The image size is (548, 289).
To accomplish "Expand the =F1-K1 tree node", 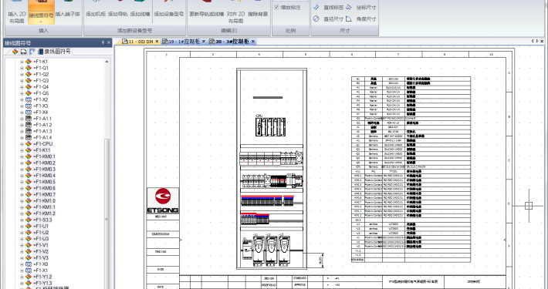I will point(22,62).
